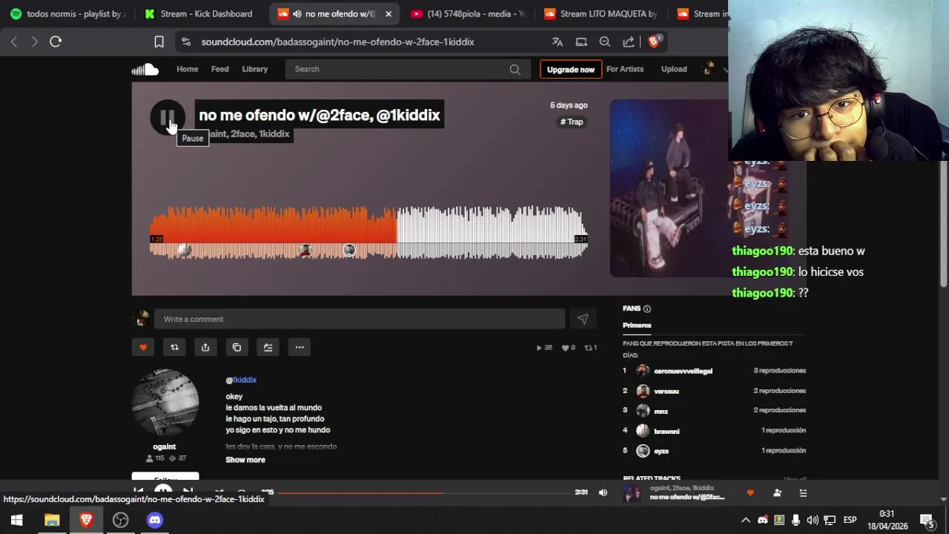
Task: Share the track via the share icon
Action: pos(205,347)
